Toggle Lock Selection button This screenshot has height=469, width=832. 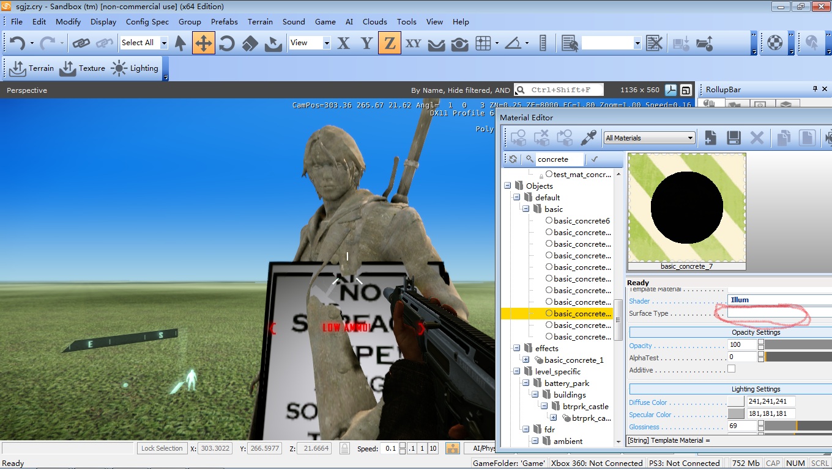pos(162,448)
